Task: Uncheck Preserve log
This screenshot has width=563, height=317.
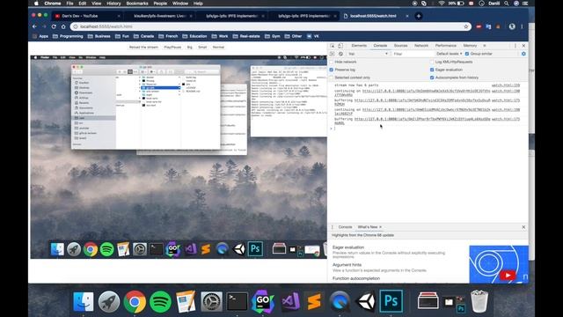Action: click(332, 70)
